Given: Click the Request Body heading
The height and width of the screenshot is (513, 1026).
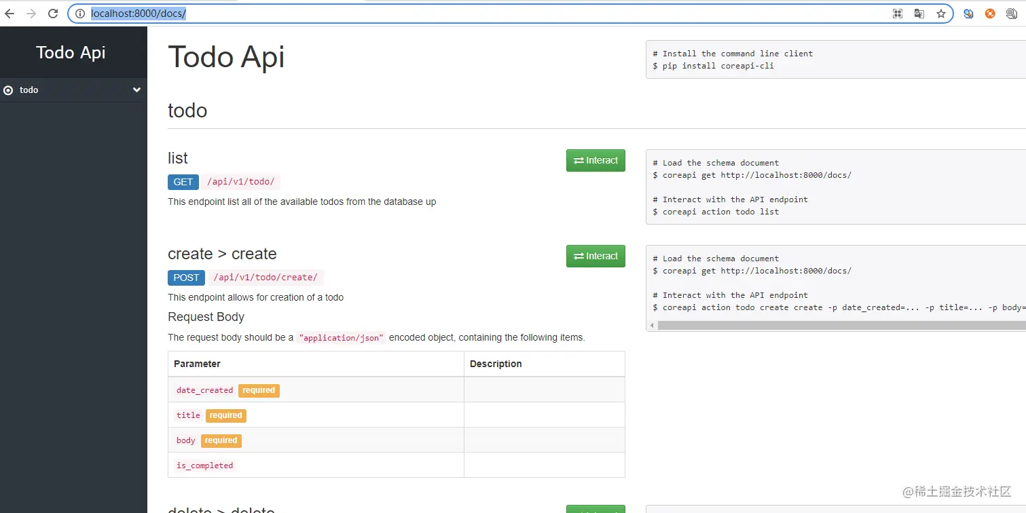Looking at the screenshot, I should [206, 317].
